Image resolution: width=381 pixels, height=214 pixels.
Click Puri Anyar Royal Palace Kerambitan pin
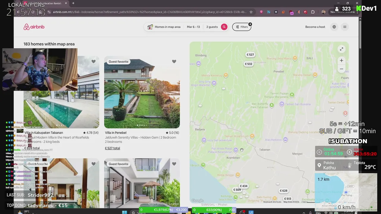point(236,150)
